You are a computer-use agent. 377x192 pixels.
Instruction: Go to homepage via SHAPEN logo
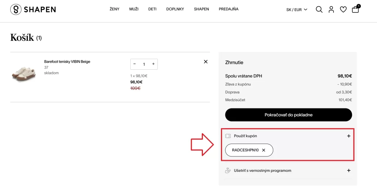click(33, 10)
